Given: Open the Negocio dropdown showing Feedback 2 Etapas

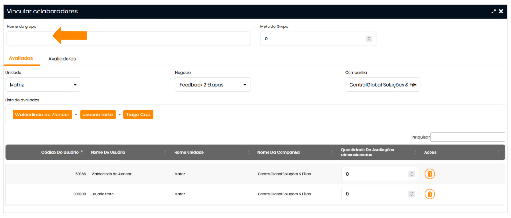Looking at the screenshot, I should pyautogui.click(x=212, y=85).
